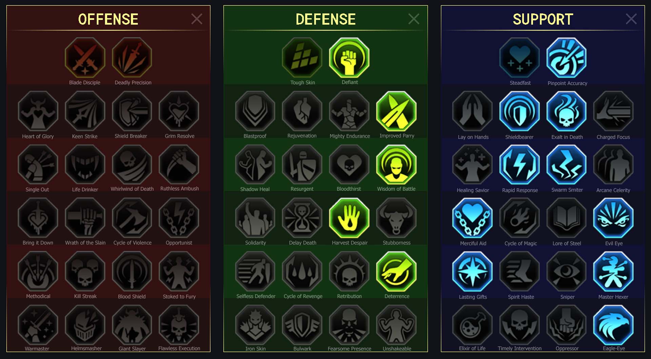Image resolution: width=651 pixels, height=359 pixels.
Task: Select the Master Hexer mastery
Action: 613,272
